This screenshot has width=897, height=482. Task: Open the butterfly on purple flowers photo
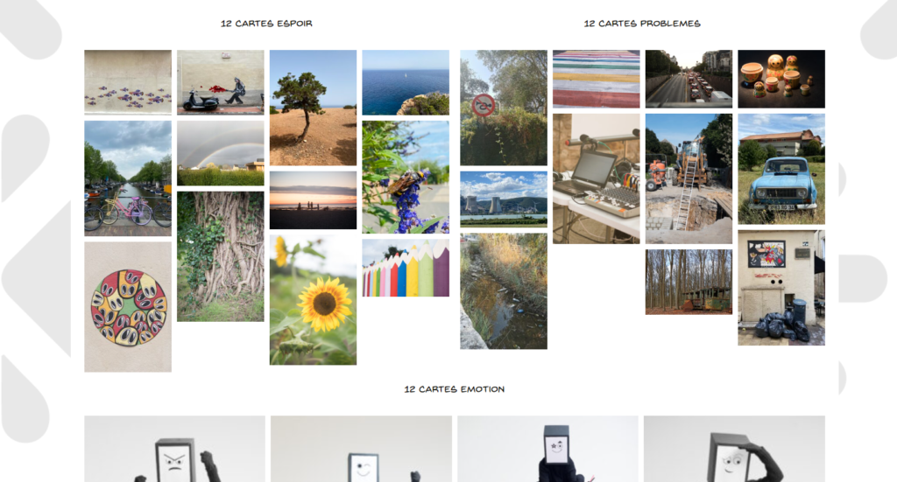pyautogui.click(x=406, y=177)
